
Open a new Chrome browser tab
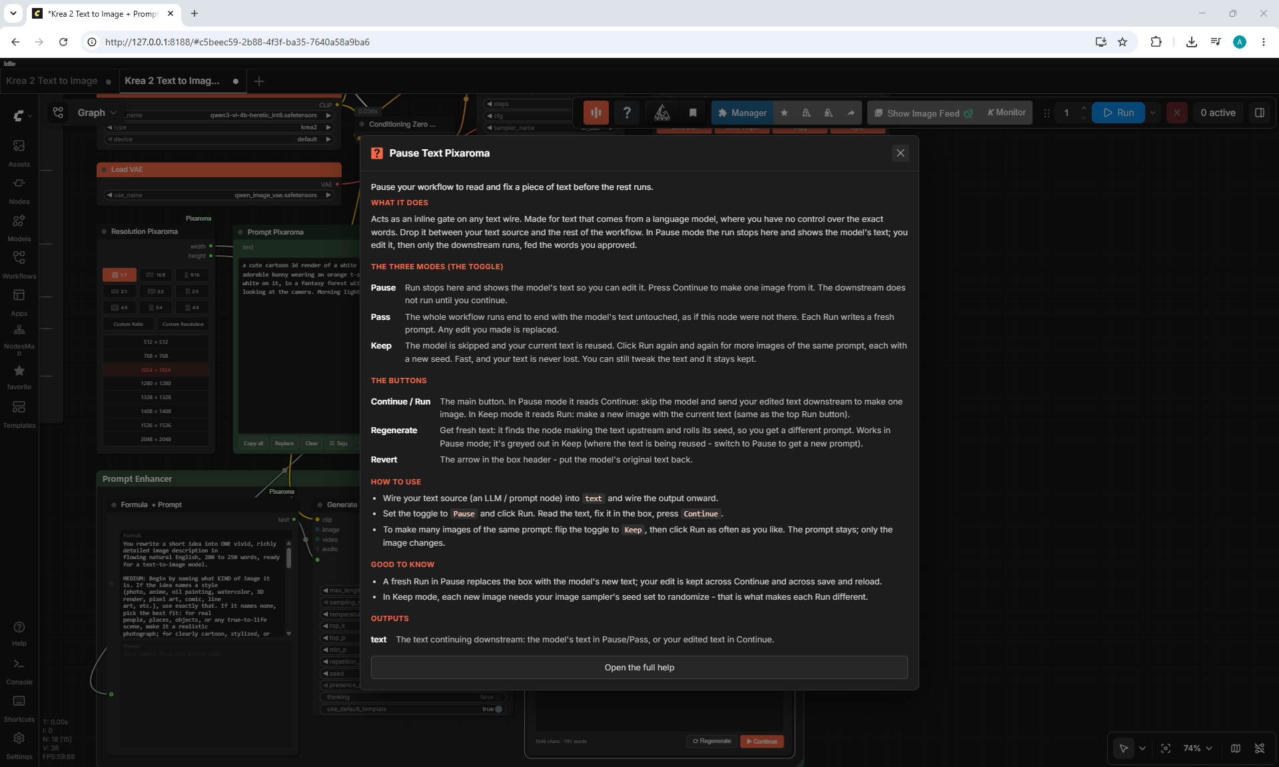195,13
